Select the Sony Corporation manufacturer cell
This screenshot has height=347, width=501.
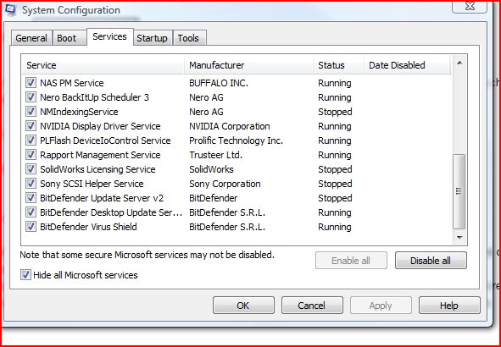[225, 184]
